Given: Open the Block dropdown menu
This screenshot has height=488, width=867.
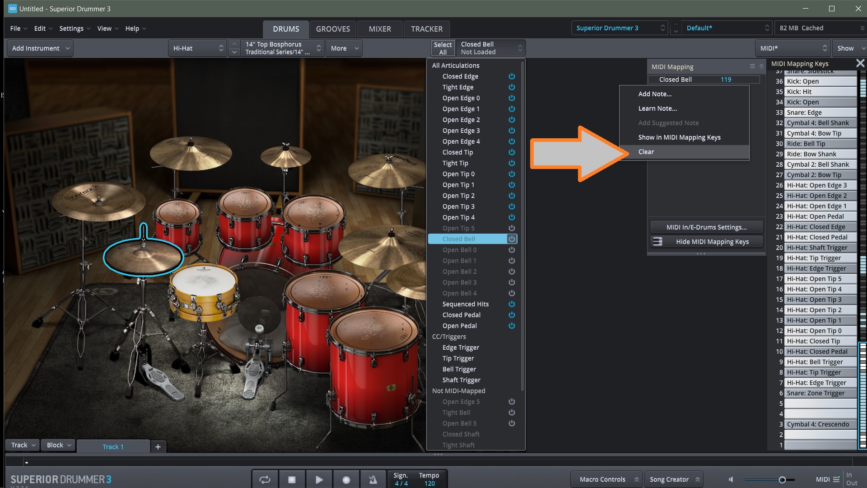Looking at the screenshot, I should click(x=59, y=445).
